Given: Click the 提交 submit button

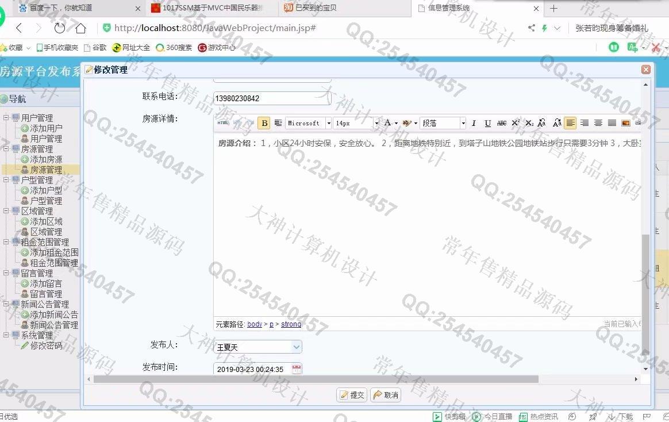Looking at the screenshot, I should [352, 395].
